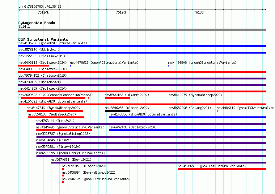This screenshot has width=275, height=194.
Task: Open nsv4150521 gnomADStructuralVariants label
Action: (53, 101)
